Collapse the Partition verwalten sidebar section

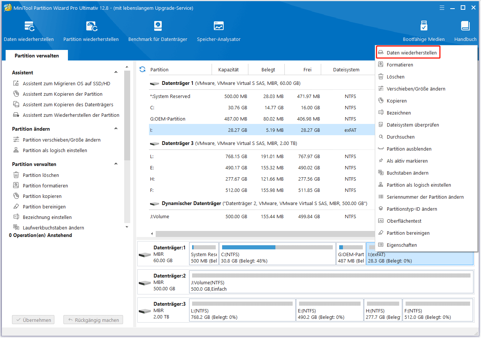(116, 164)
